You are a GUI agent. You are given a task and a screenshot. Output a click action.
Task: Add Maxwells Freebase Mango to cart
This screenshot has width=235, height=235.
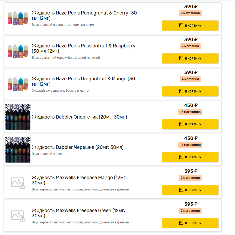coord(190,190)
